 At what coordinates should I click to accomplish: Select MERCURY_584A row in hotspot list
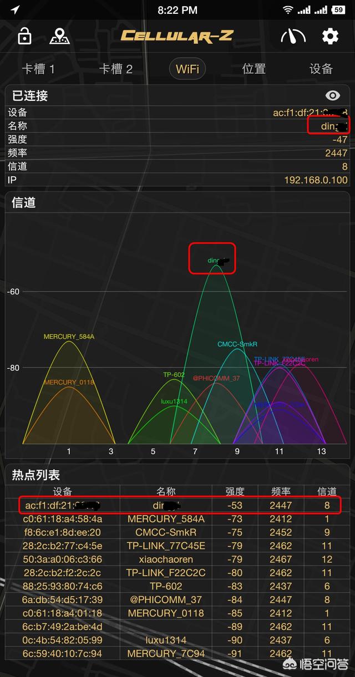pos(177,519)
